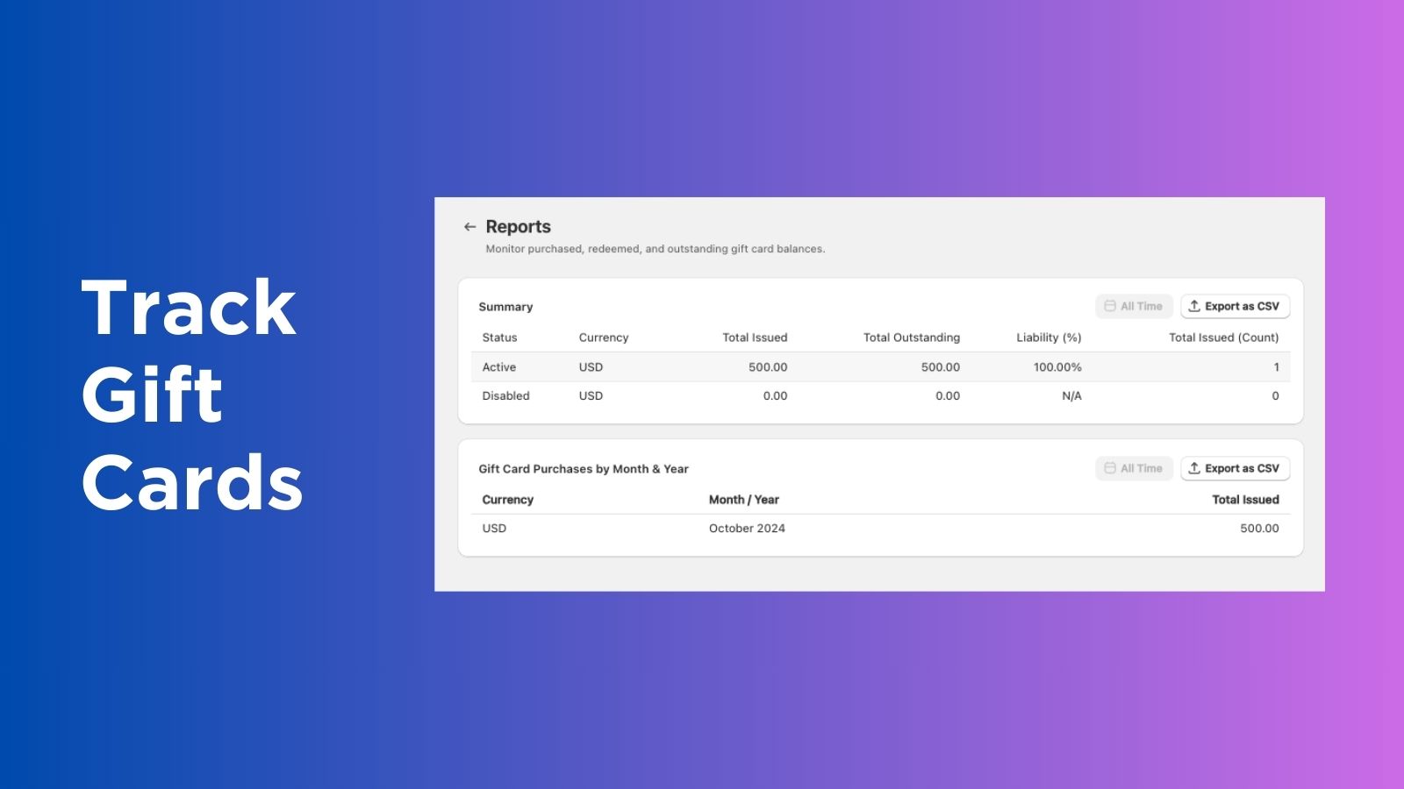The width and height of the screenshot is (1404, 789).
Task: Export the Summary table as CSV
Action: click(1235, 306)
